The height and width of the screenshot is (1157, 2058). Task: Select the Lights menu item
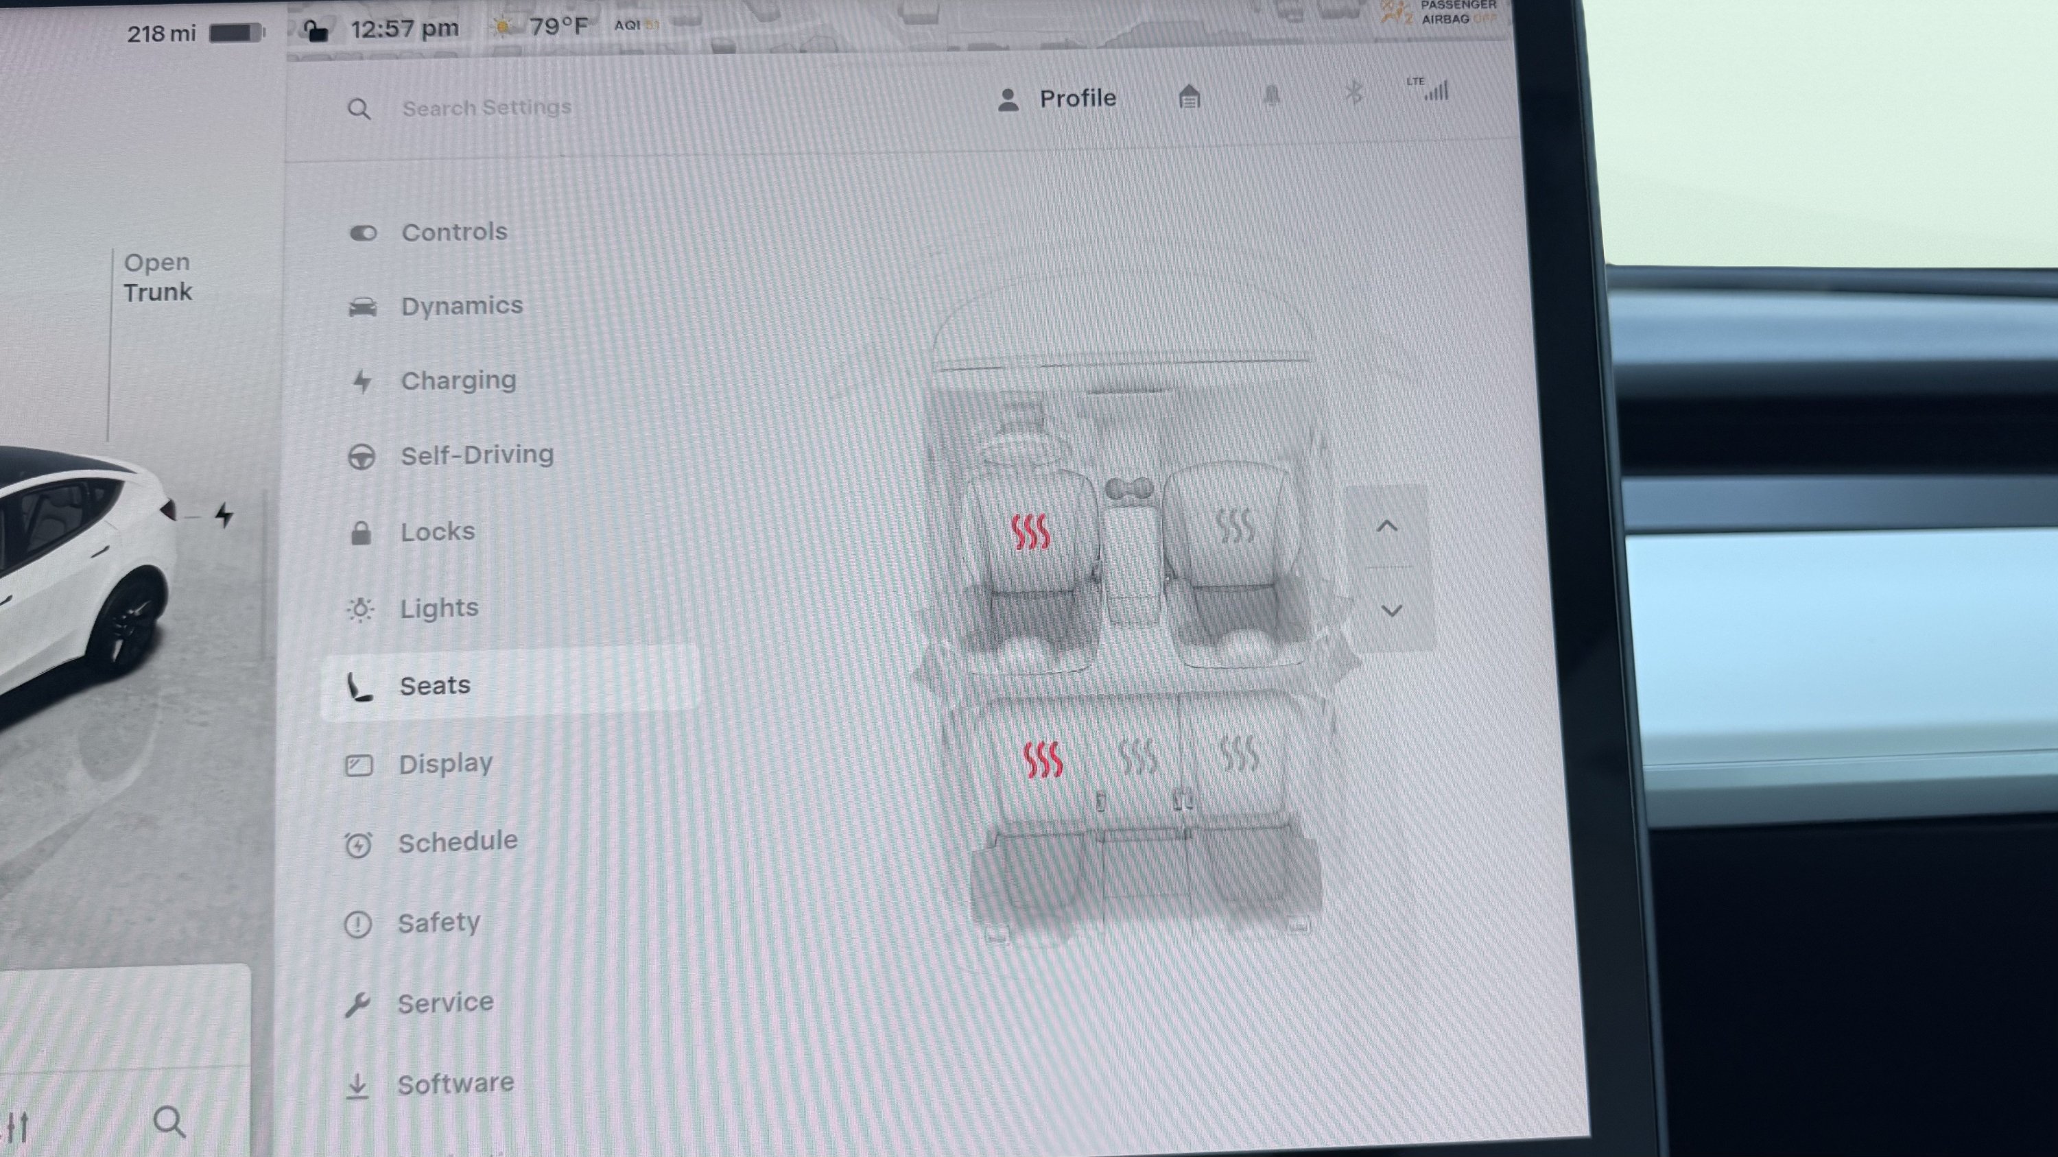pyautogui.click(x=412, y=608)
